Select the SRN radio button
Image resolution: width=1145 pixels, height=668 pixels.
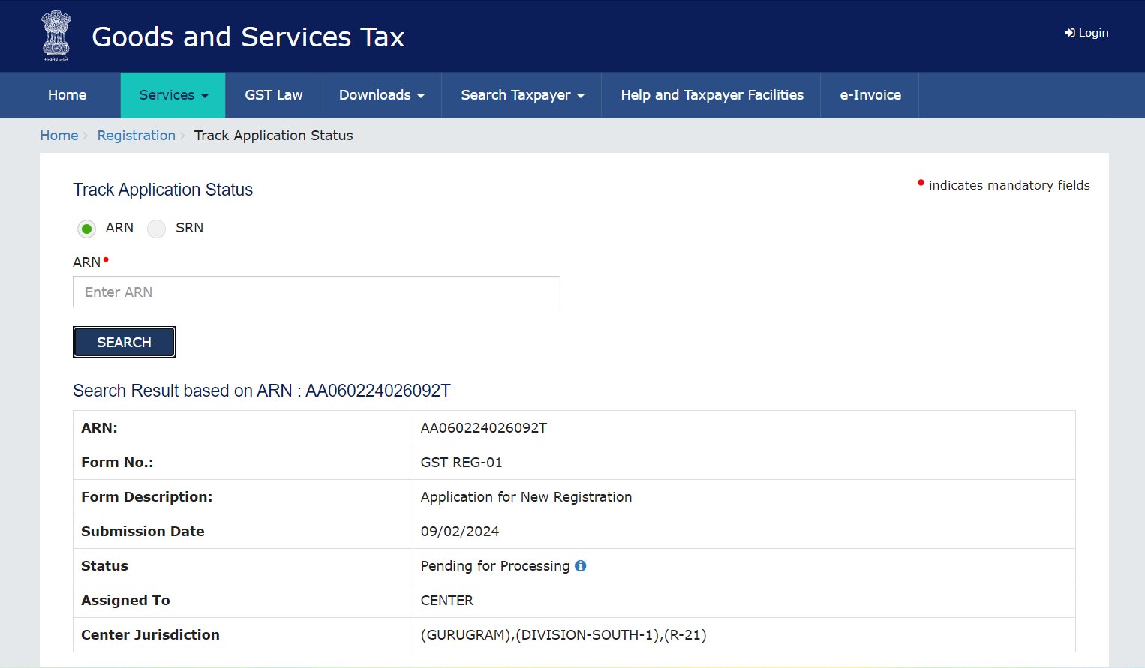(156, 229)
